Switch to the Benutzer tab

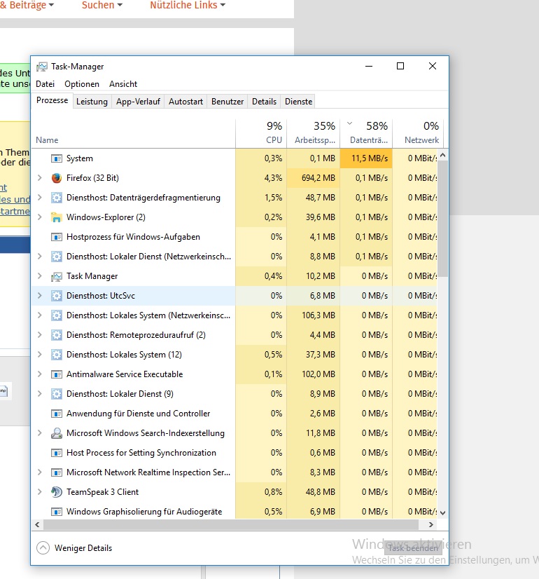click(x=227, y=102)
